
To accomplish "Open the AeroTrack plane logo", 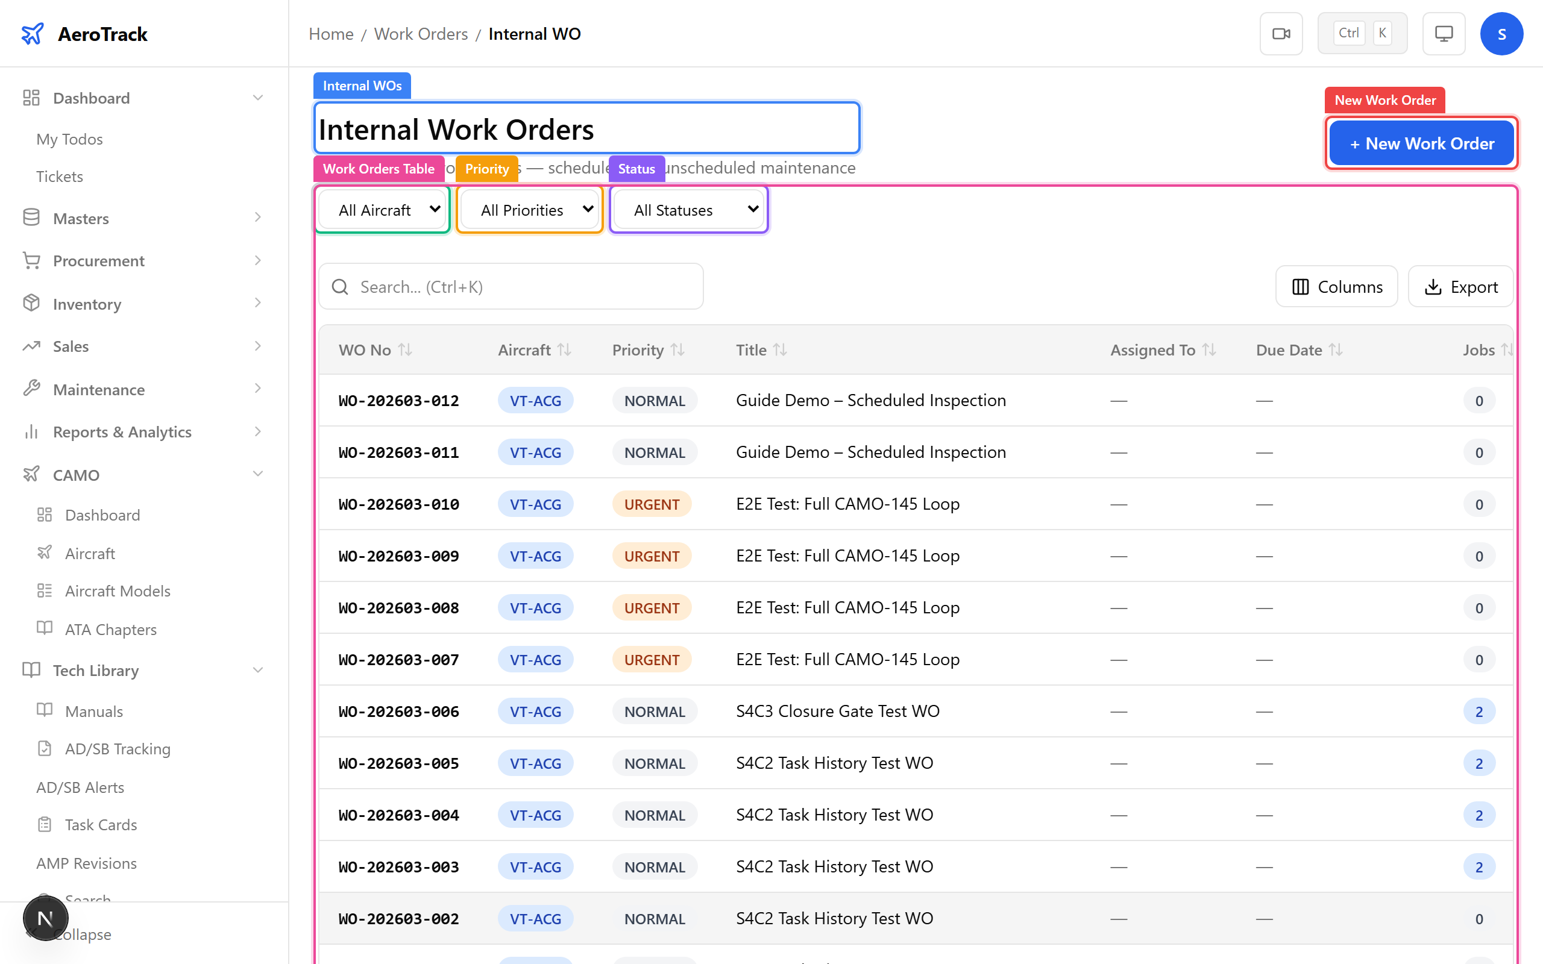I will pos(33,33).
